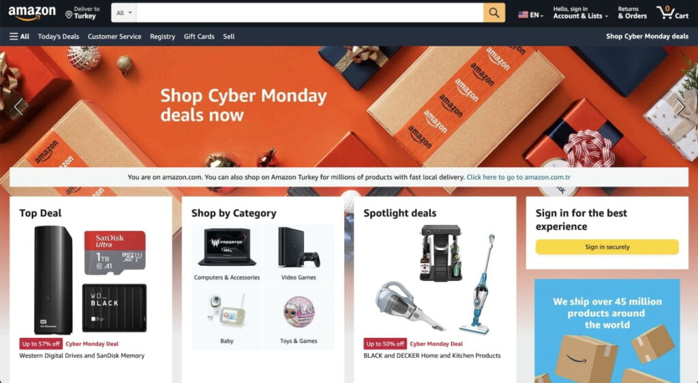Open Customer Service menu item
Image resolution: width=698 pixels, height=383 pixels.
[x=115, y=37]
